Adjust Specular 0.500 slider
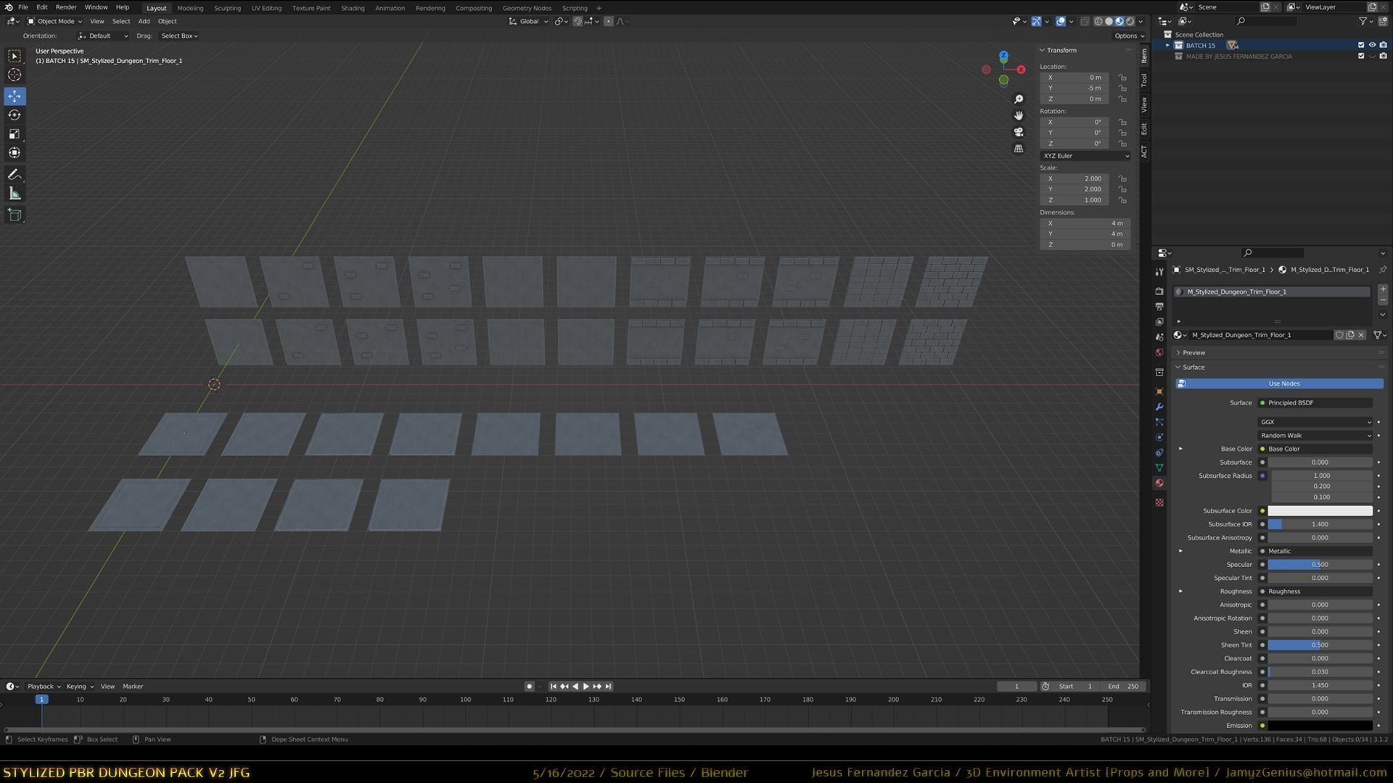 click(x=1320, y=565)
